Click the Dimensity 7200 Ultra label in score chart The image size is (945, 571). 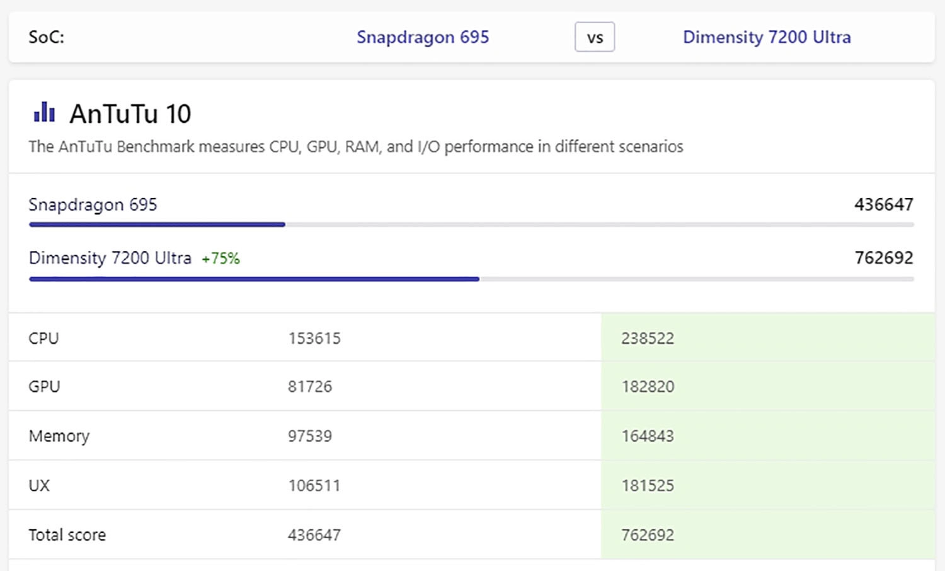pyautogui.click(x=110, y=258)
